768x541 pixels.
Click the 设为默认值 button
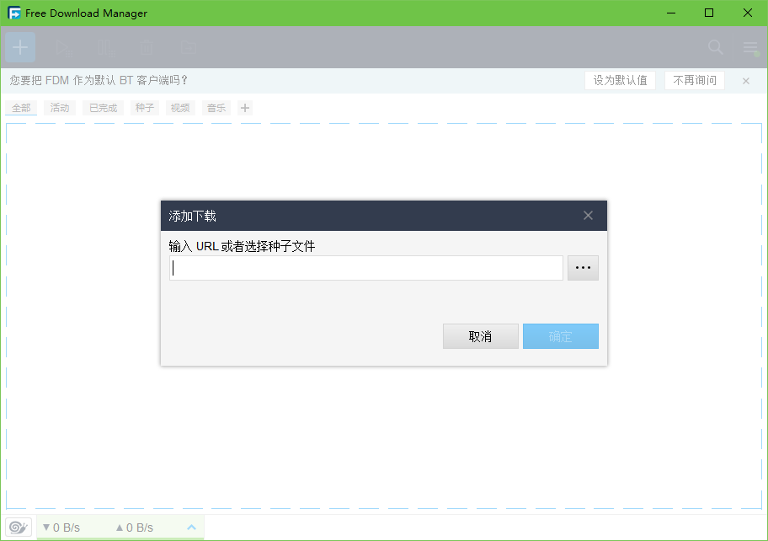pos(620,80)
